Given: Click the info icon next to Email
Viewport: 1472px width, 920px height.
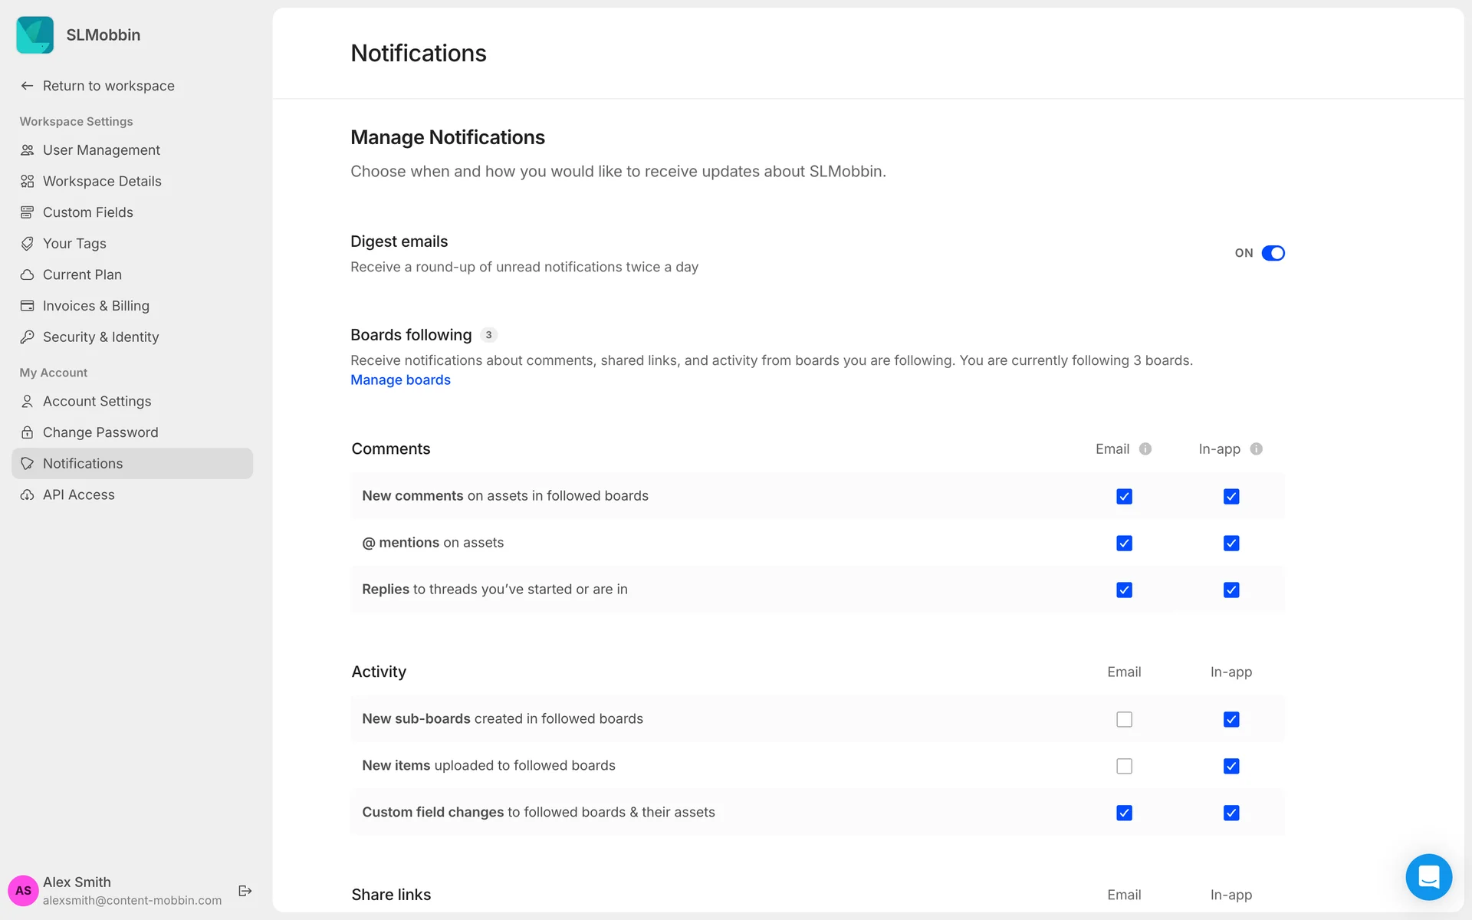Looking at the screenshot, I should coord(1145,449).
